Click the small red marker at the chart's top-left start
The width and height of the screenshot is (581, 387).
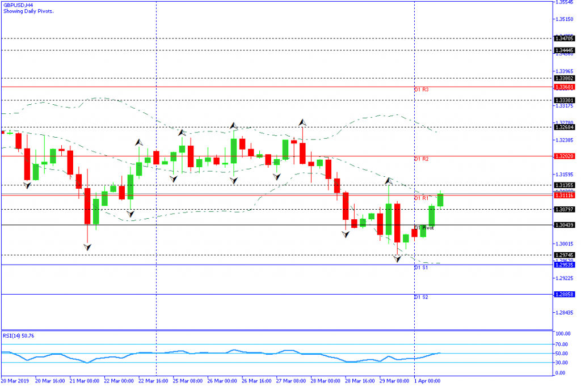[x=3, y=132]
